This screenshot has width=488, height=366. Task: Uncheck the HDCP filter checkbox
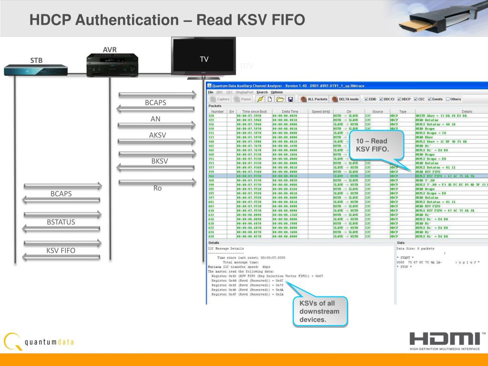click(x=399, y=99)
